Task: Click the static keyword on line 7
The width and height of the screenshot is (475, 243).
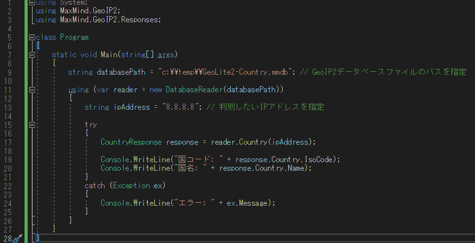Action: (x=64, y=55)
